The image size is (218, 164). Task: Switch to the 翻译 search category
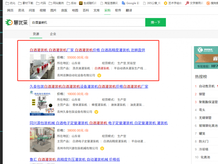click(x=129, y=10)
